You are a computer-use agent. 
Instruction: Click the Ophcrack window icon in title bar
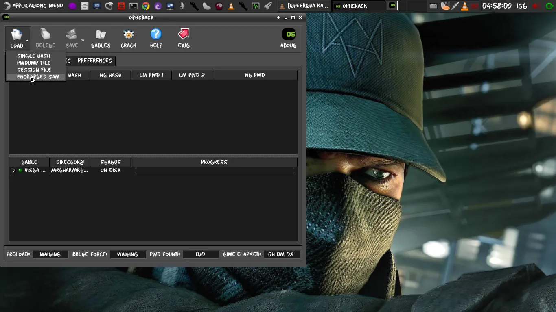point(6,17)
